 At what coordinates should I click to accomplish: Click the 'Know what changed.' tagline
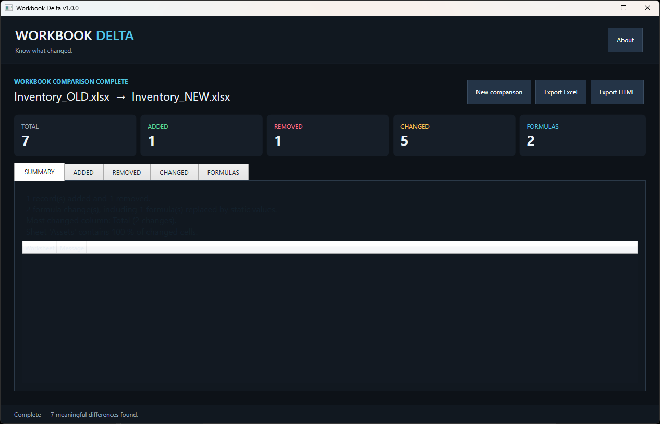44,51
